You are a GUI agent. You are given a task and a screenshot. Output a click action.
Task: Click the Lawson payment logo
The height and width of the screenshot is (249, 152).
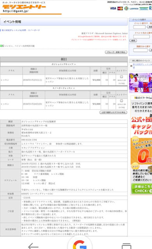[x=134, y=9]
